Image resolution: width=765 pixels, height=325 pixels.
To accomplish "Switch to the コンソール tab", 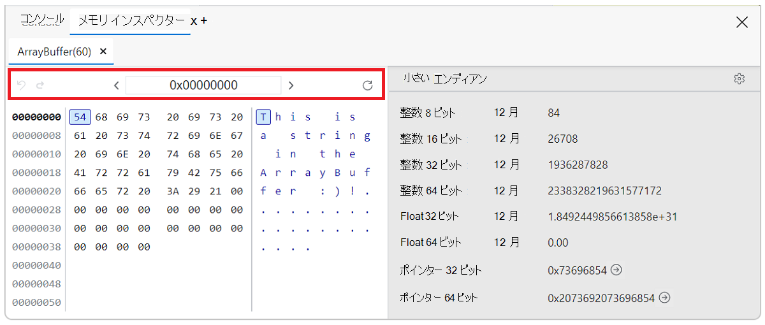I will coord(43,20).
